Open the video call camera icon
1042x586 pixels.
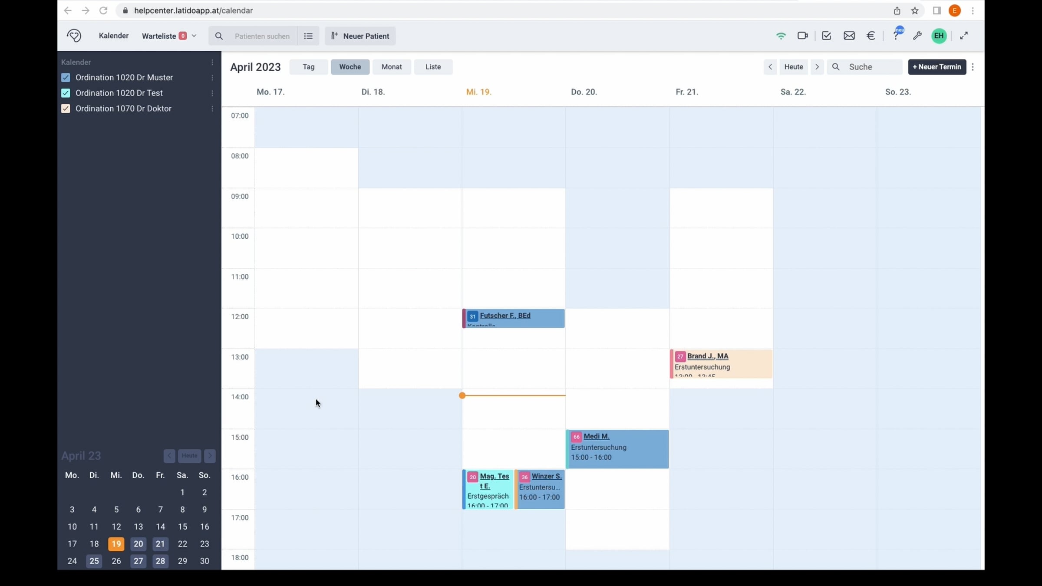[802, 36]
